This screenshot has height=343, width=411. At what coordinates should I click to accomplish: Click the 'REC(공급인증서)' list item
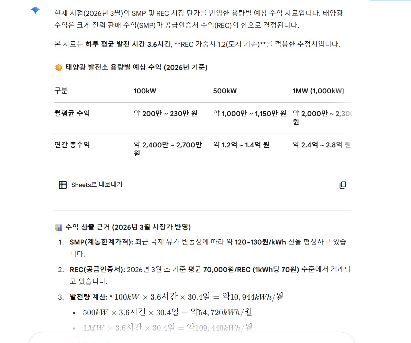pyautogui.click(x=97, y=270)
